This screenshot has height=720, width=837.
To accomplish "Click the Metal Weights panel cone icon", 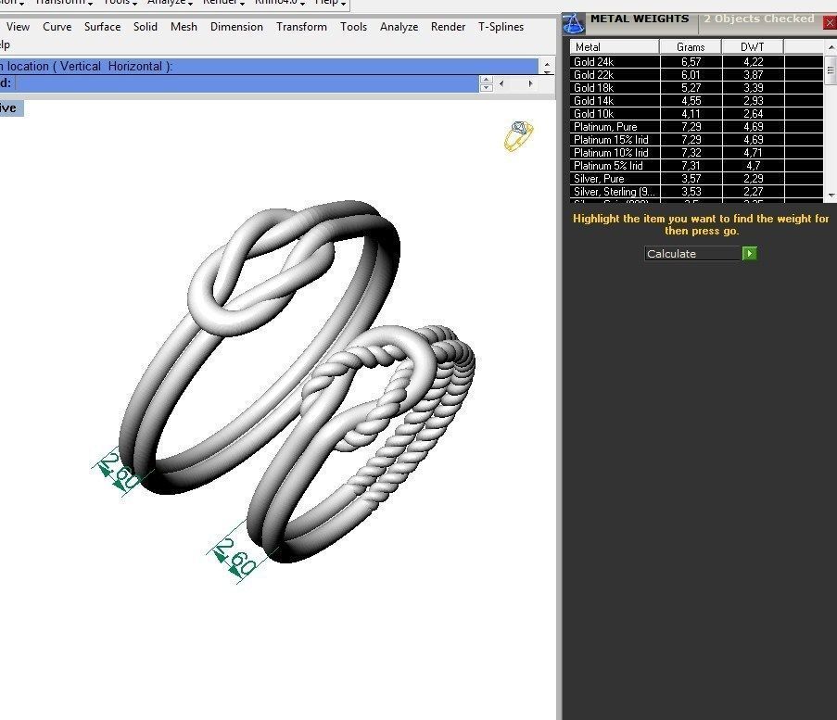I will (x=574, y=23).
